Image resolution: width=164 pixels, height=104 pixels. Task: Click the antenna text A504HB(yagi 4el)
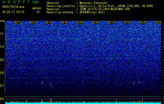tap(92, 12)
